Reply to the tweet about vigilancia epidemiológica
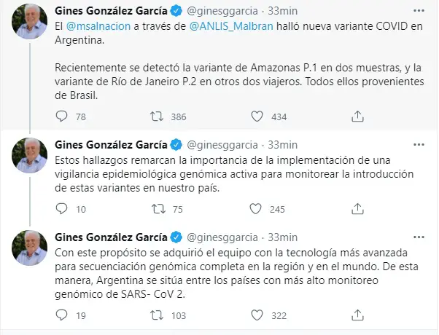 (61, 209)
